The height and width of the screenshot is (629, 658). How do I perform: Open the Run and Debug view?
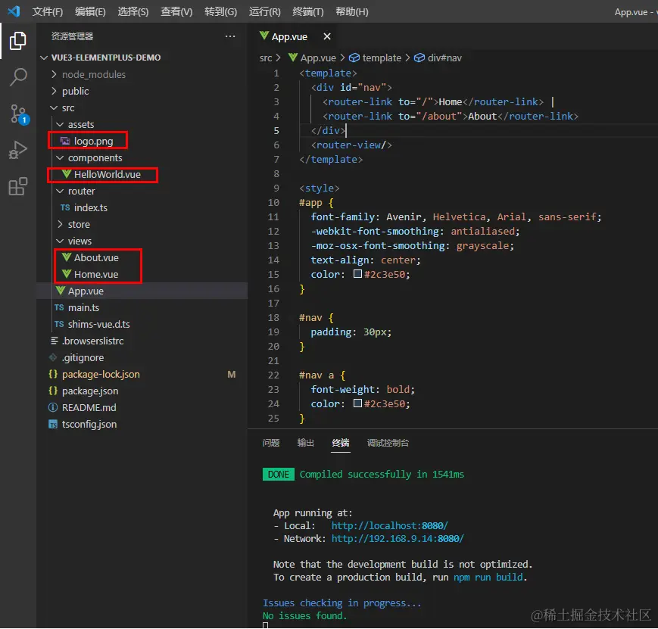[x=18, y=150]
